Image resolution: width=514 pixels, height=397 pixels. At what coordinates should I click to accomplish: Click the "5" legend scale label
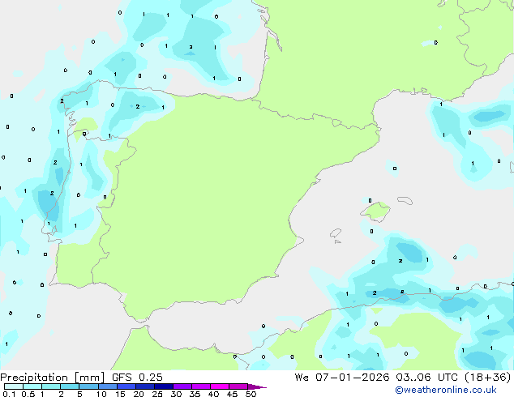(x=79, y=394)
